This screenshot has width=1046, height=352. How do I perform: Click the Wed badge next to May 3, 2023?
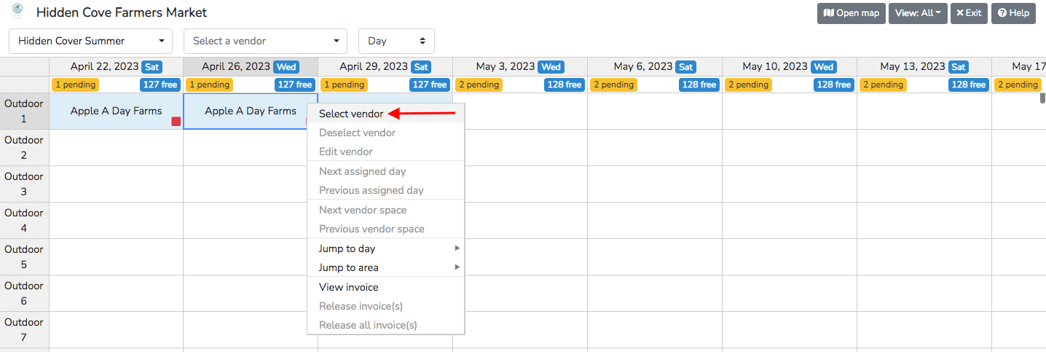click(x=551, y=67)
